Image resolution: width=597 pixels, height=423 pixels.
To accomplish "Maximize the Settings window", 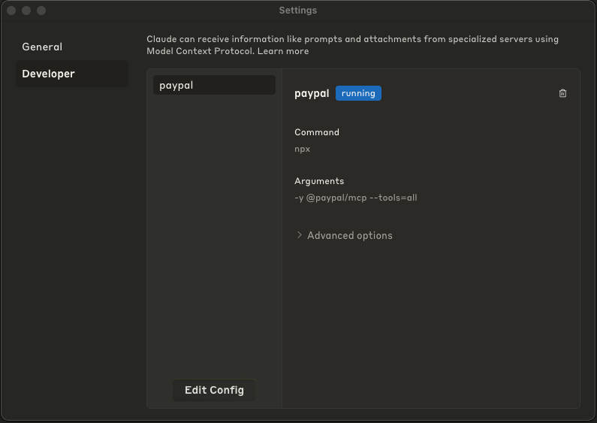I will click(x=41, y=11).
